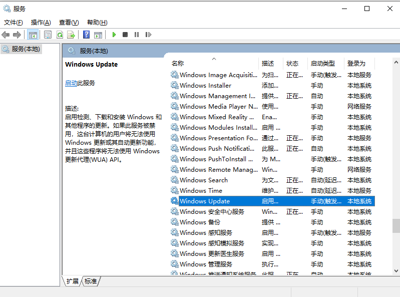Click the gear icon of Windows Installer

[175, 85]
